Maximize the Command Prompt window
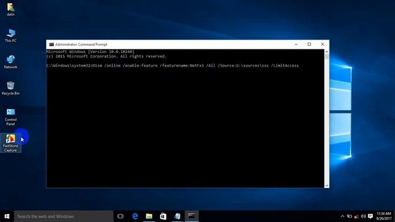Viewport: 395px width, 222px height. pyautogui.click(x=309, y=44)
